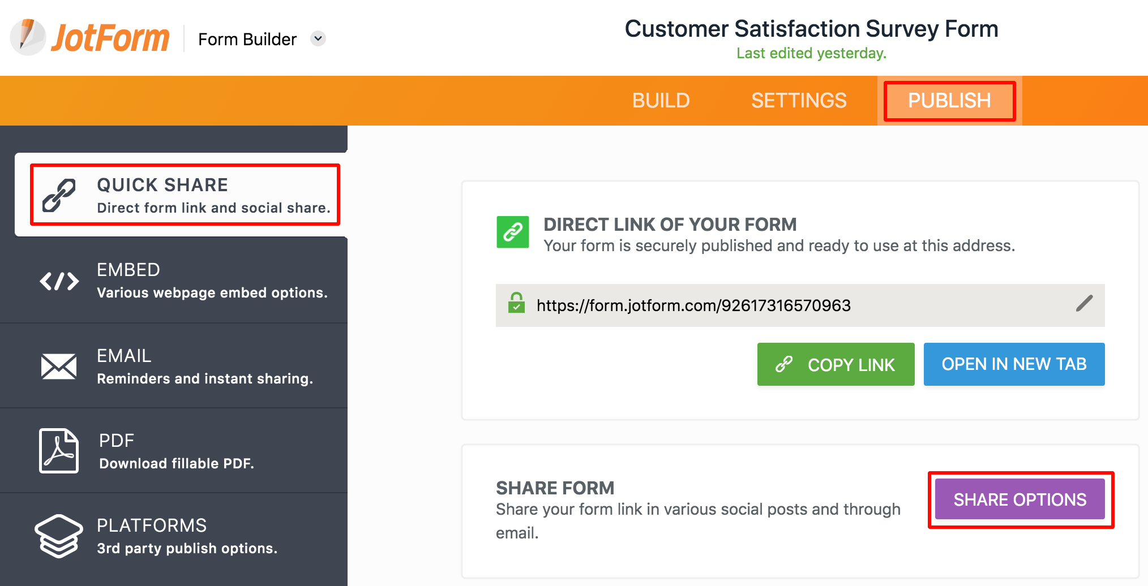The height and width of the screenshot is (586, 1148).
Task: Open the Settings tab
Action: pyautogui.click(x=799, y=101)
